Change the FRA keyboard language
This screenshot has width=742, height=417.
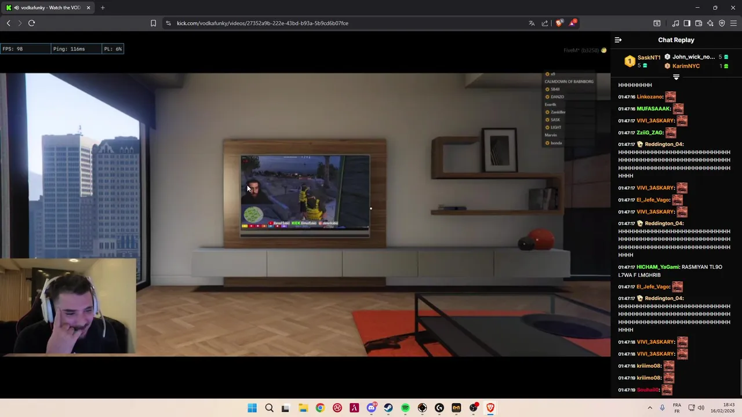coord(677,408)
